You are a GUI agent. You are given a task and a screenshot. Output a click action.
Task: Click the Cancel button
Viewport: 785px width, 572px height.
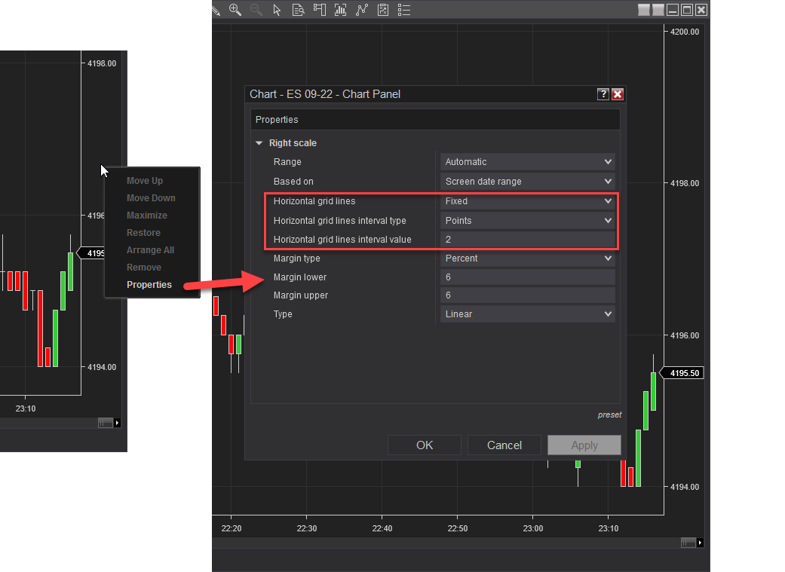click(504, 445)
